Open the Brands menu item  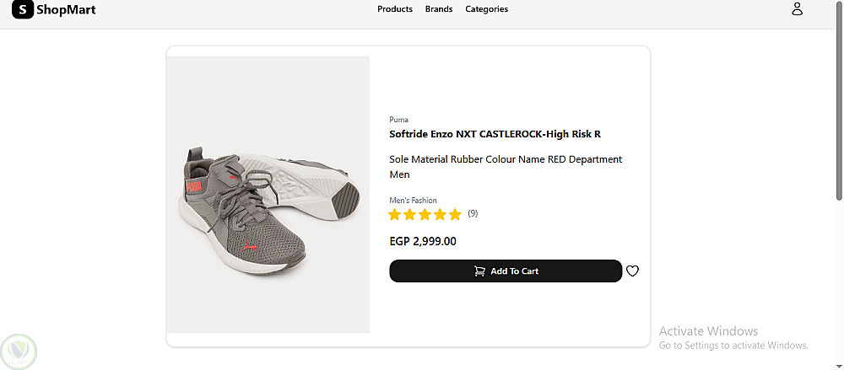click(x=439, y=9)
